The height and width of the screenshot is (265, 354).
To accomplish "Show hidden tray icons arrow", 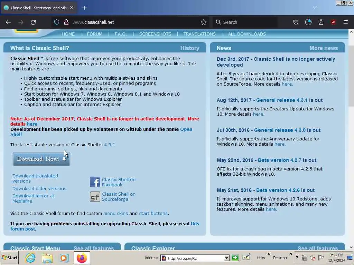I will [x=297, y=257].
